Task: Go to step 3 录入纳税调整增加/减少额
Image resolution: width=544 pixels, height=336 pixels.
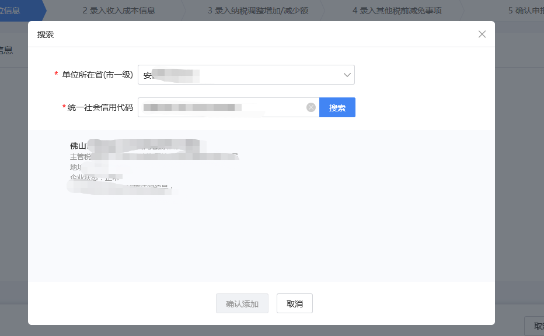Action: [258, 10]
